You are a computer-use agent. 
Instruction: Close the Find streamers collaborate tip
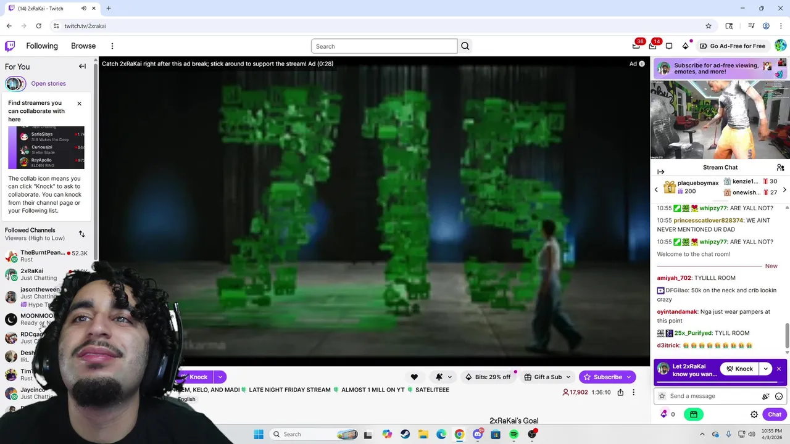tap(79, 104)
